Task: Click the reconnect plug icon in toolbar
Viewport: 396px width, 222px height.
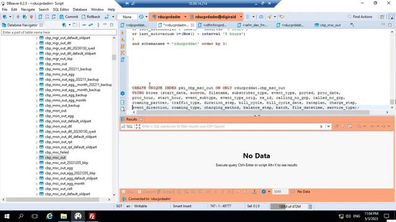Action: click(25, 17)
